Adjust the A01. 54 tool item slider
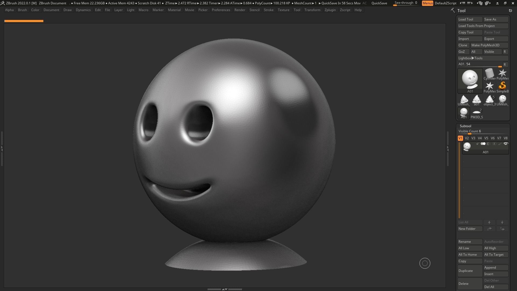 point(480,65)
